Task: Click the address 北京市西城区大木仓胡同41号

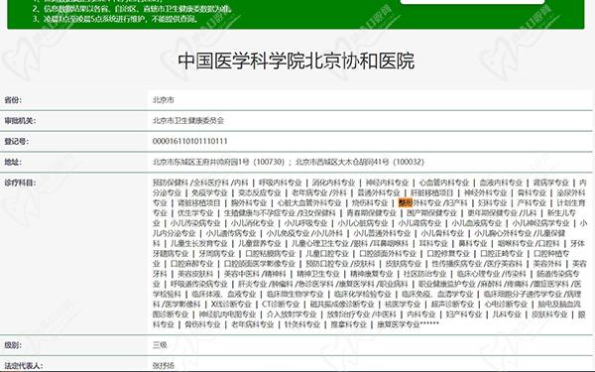Action: (x=342, y=162)
